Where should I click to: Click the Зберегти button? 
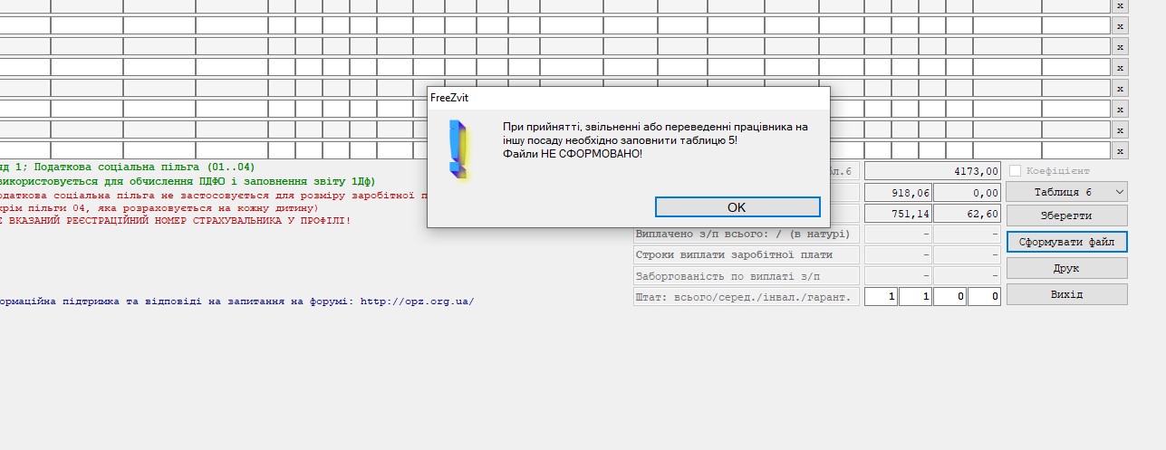point(1066,215)
